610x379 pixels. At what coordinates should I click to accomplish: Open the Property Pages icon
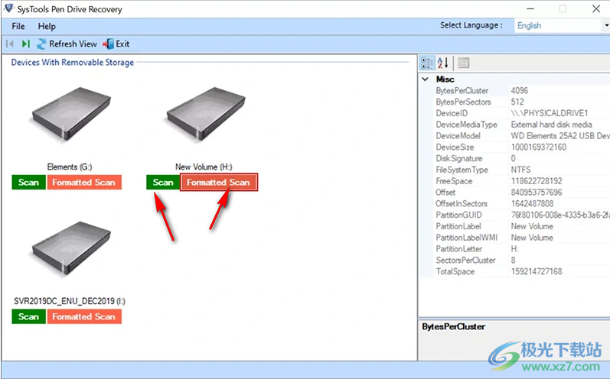[x=464, y=63]
